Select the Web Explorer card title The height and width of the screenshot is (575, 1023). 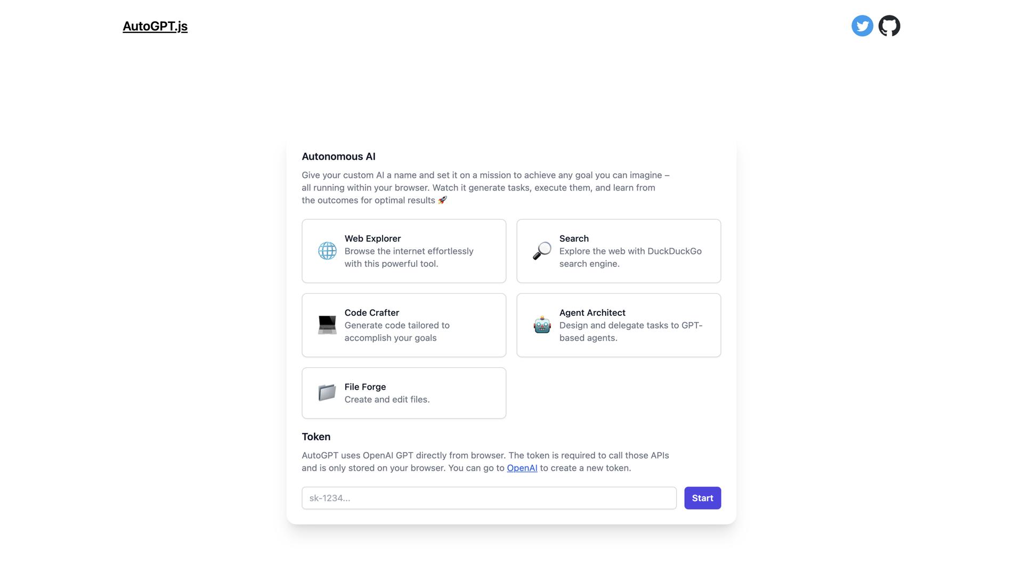[372, 239]
